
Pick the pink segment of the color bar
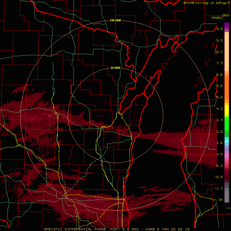227,155
